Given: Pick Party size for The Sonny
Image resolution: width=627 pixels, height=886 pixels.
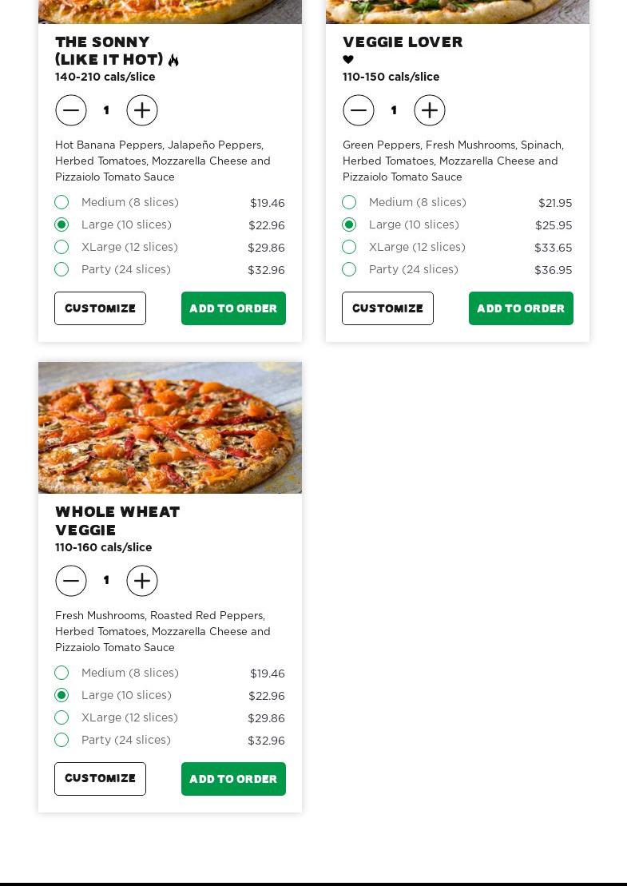Looking at the screenshot, I should (x=62, y=269).
